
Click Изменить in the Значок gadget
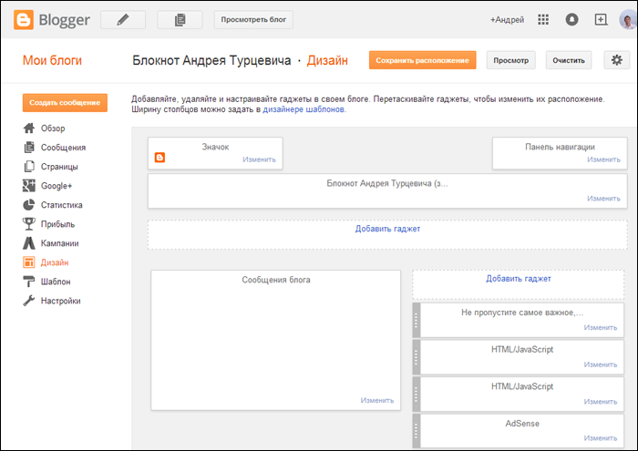[259, 159]
